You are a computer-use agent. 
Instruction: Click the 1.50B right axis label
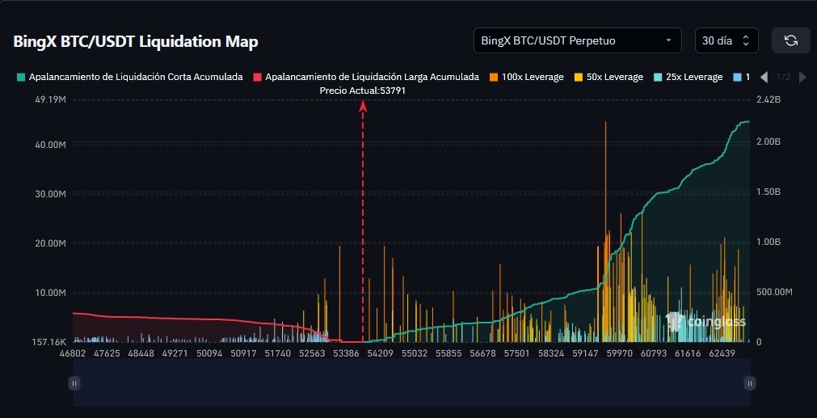[x=767, y=192]
